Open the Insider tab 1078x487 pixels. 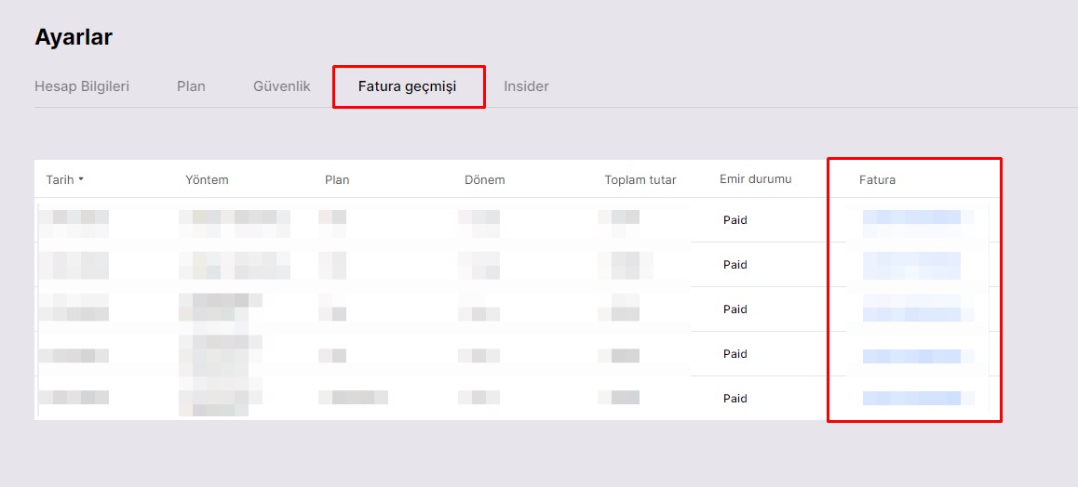coord(526,86)
